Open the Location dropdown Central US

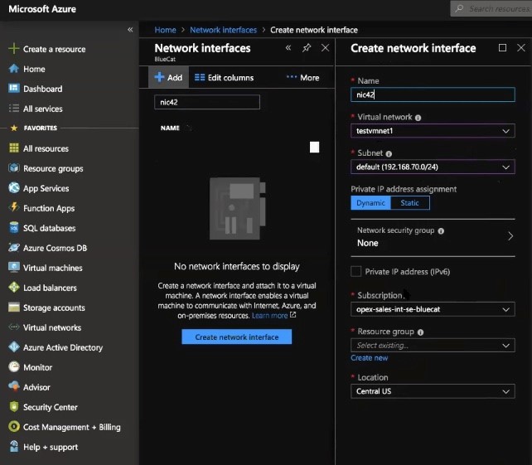(x=433, y=391)
